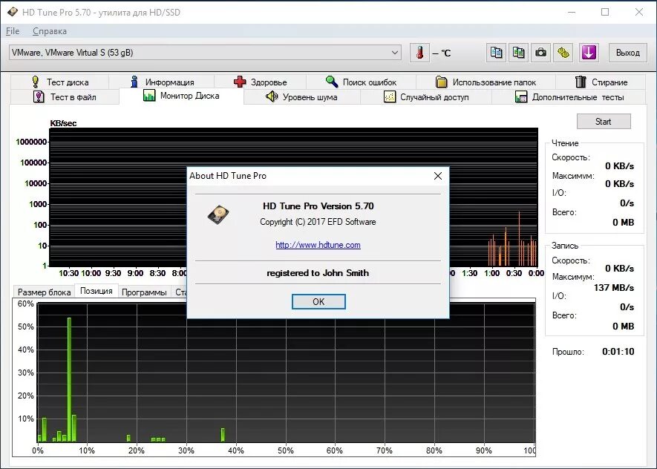The width and height of the screenshot is (657, 469).
Task: Select the Размер блока sub-tab
Action: [x=44, y=292]
